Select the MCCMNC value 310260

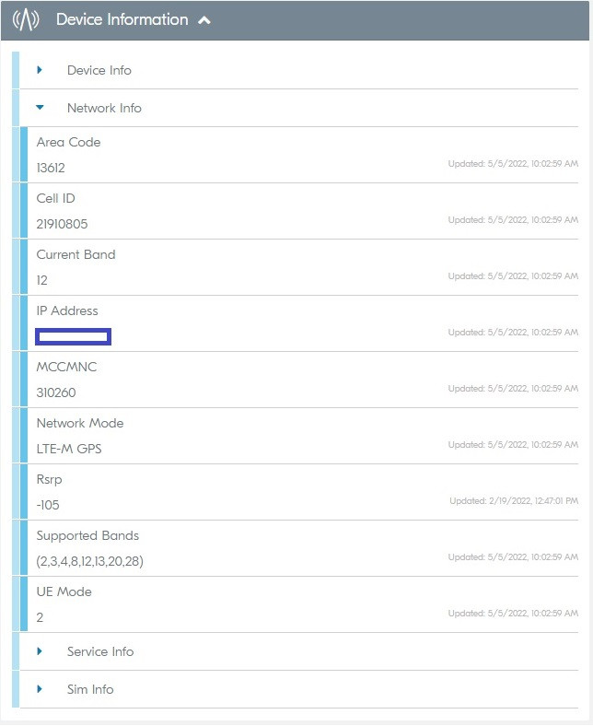pyautogui.click(x=56, y=392)
